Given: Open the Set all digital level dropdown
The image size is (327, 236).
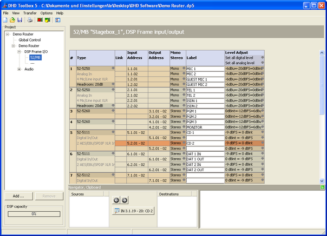Looking at the screenshot, I should (263, 57).
